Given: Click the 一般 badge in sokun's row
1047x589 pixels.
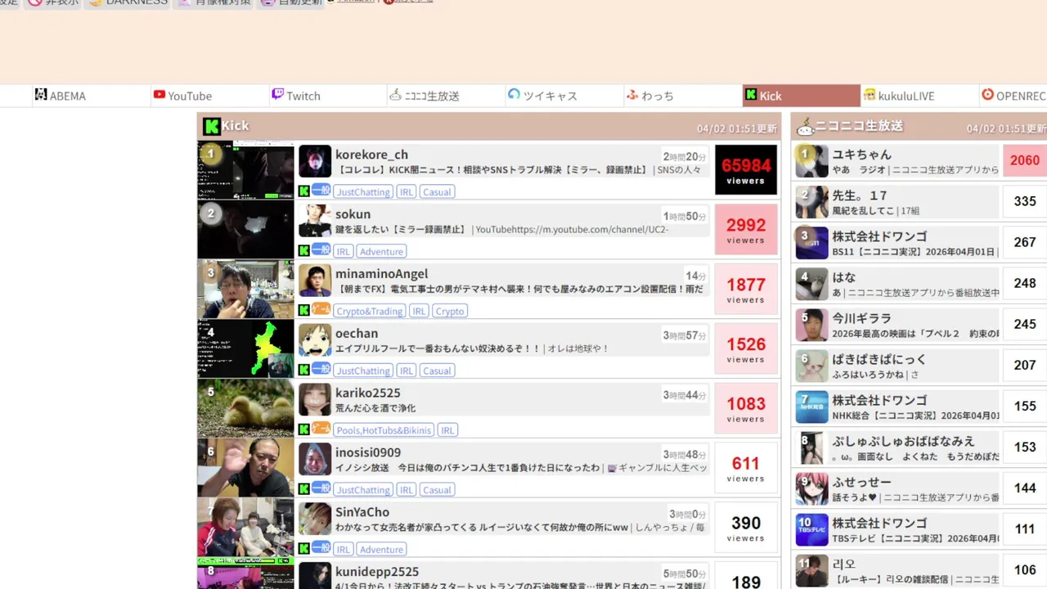Looking at the screenshot, I should click(321, 250).
